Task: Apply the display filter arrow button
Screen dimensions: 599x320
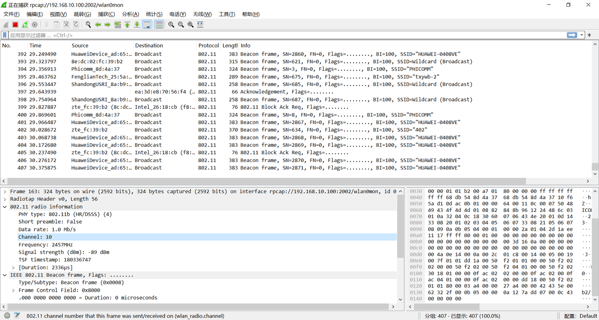Action: [x=572, y=35]
